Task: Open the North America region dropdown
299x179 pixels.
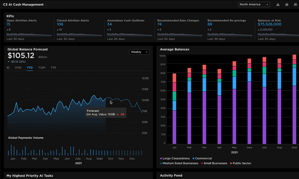Action: (254, 4)
